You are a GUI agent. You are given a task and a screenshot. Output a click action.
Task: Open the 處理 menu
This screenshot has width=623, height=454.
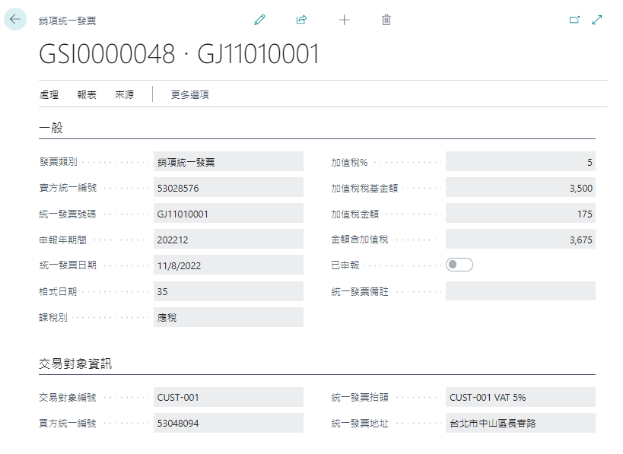tap(49, 94)
